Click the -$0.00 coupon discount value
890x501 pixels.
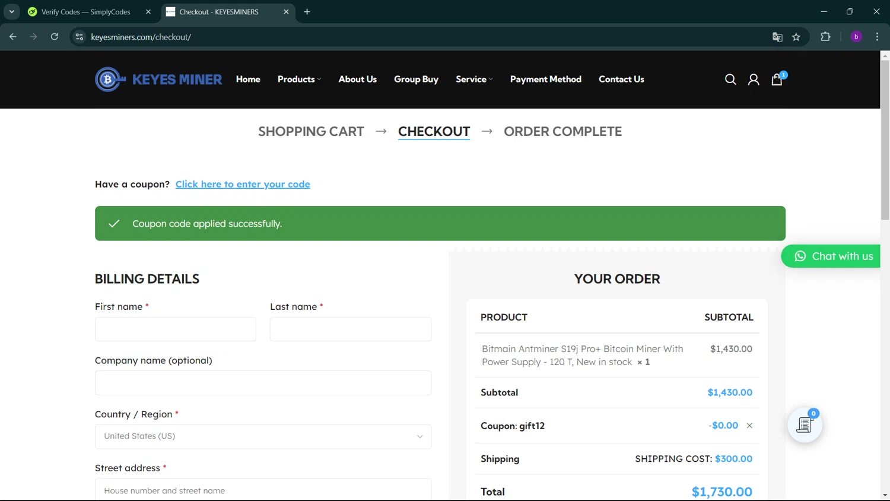tap(723, 426)
